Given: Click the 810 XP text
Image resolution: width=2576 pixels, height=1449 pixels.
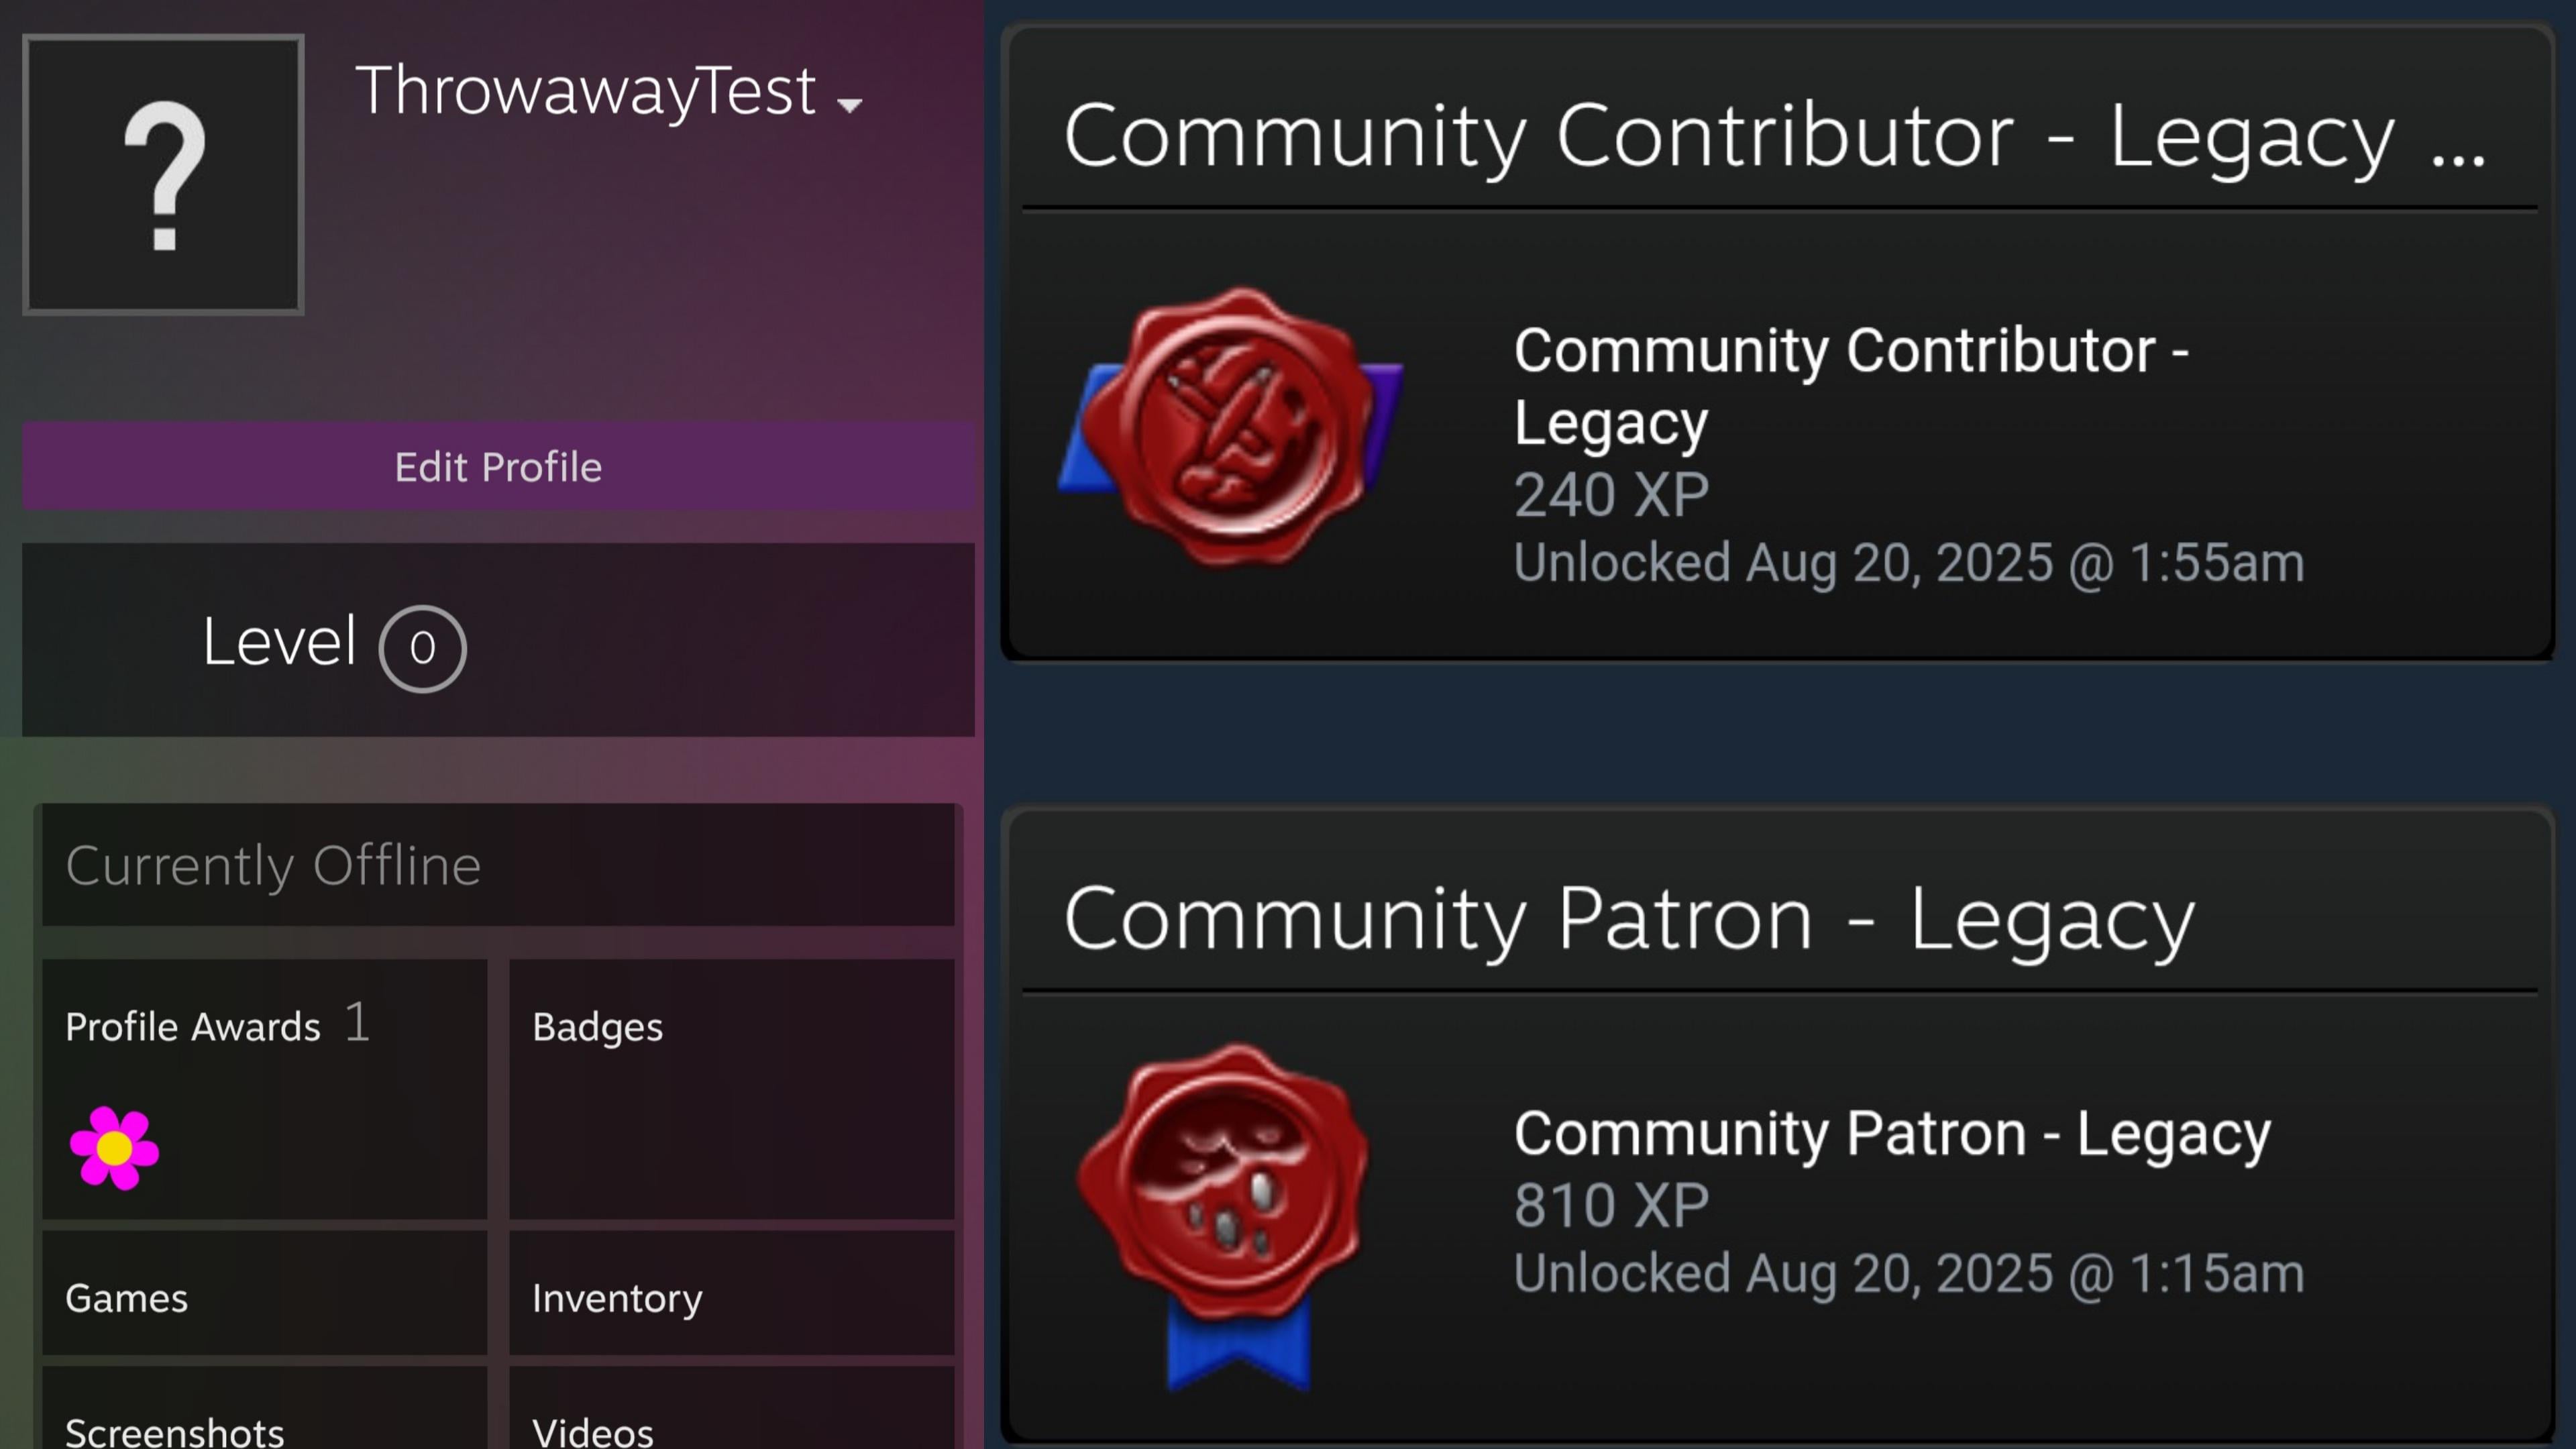Looking at the screenshot, I should point(1611,1205).
